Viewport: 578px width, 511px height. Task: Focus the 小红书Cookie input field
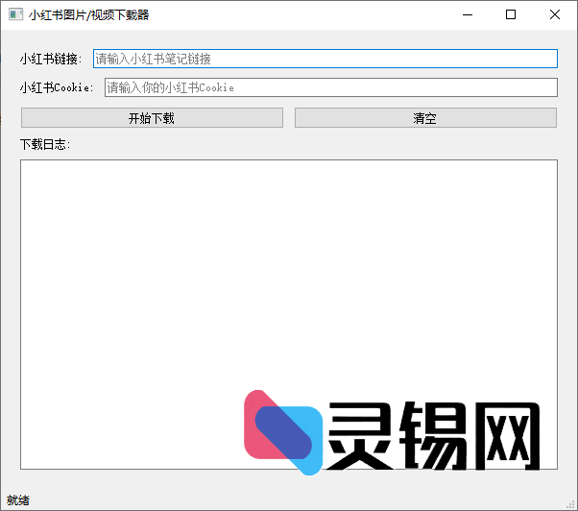point(331,87)
